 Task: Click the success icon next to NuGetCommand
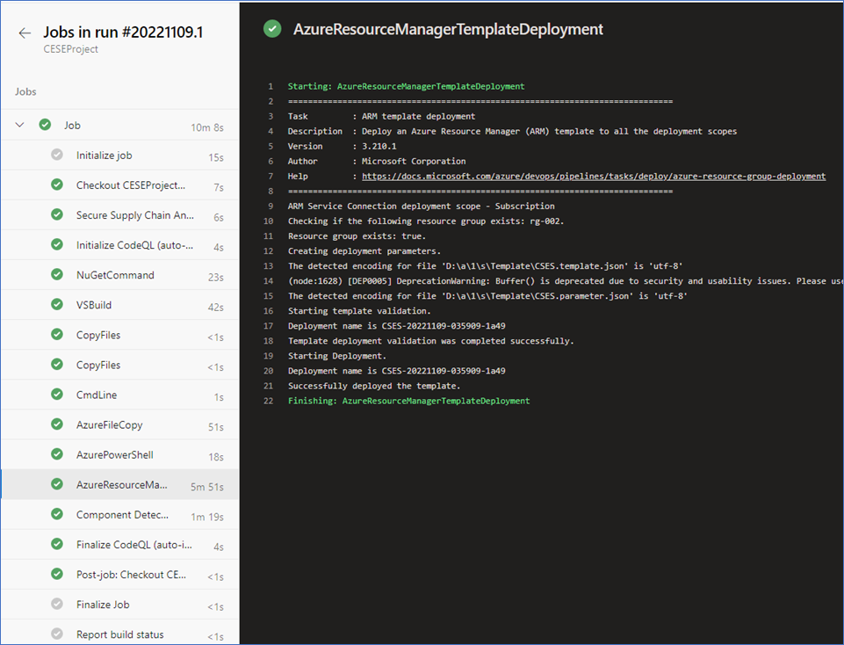pyautogui.click(x=57, y=274)
